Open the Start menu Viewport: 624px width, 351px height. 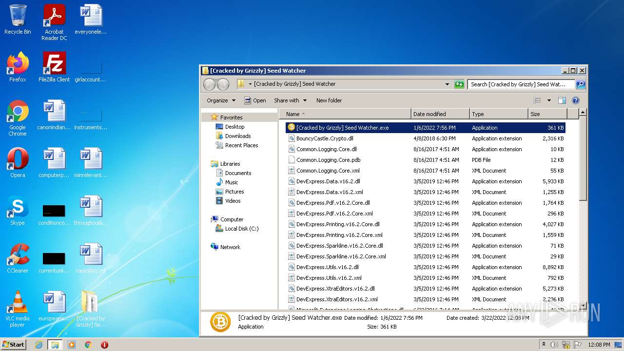(x=13, y=345)
